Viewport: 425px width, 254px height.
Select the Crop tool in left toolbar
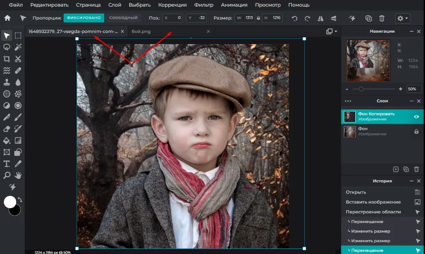pos(7,59)
